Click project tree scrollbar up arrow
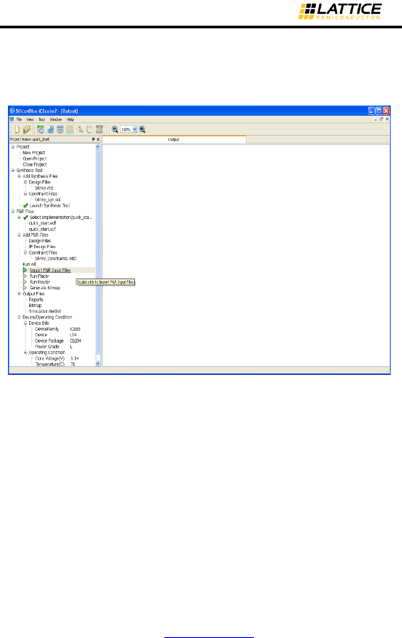The image size is (402, 638). tap(98, 147)
